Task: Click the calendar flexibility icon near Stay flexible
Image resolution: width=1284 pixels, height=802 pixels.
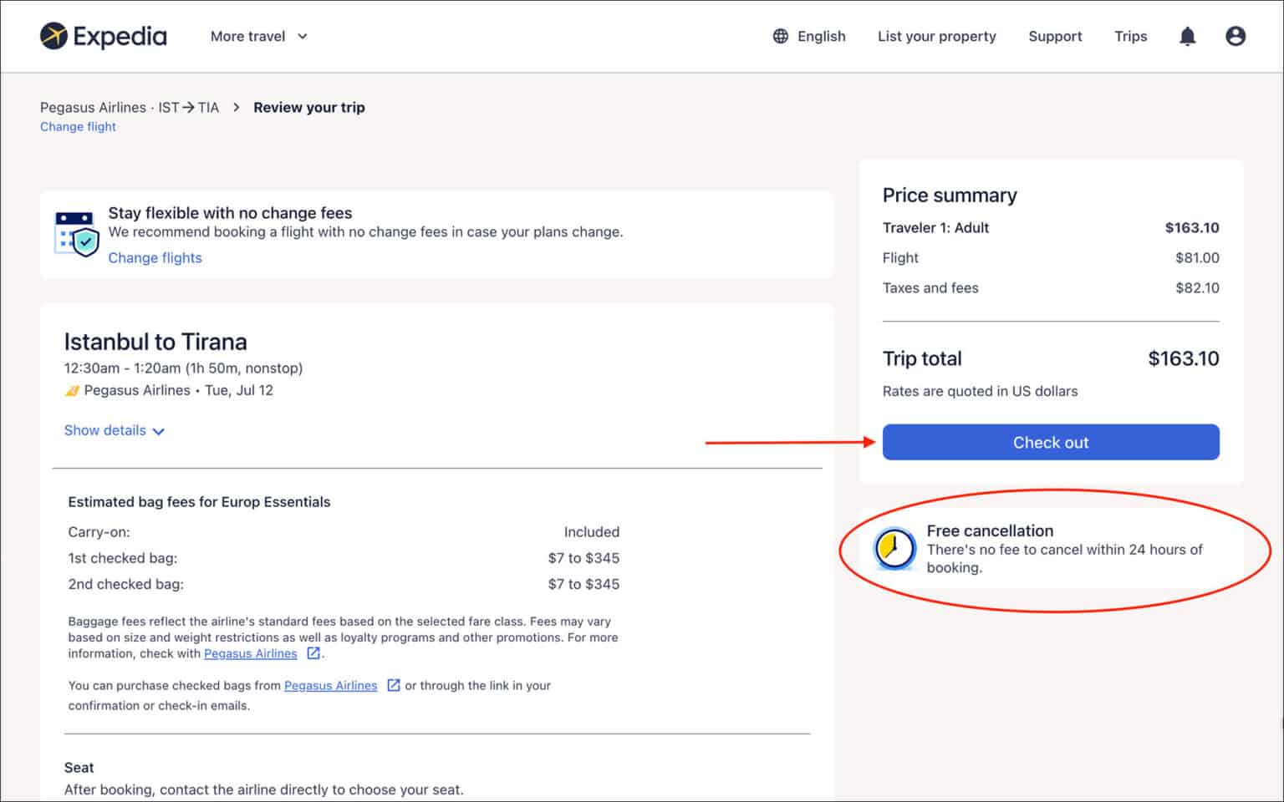Action: (x=76, y=235)
